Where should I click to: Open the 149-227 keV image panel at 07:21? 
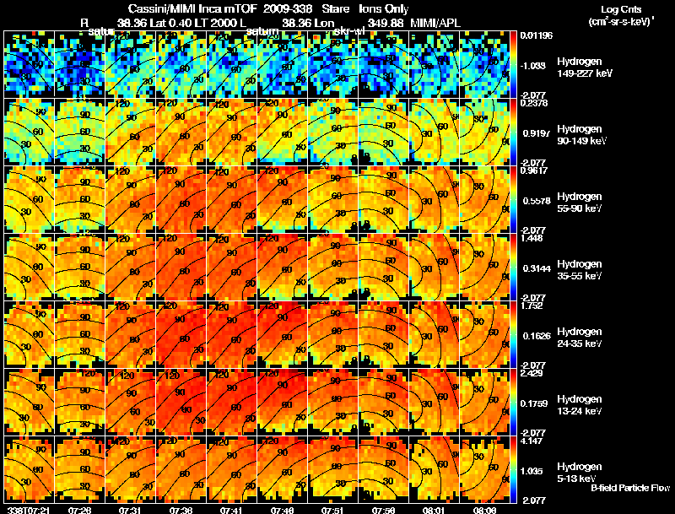[29, 64]
